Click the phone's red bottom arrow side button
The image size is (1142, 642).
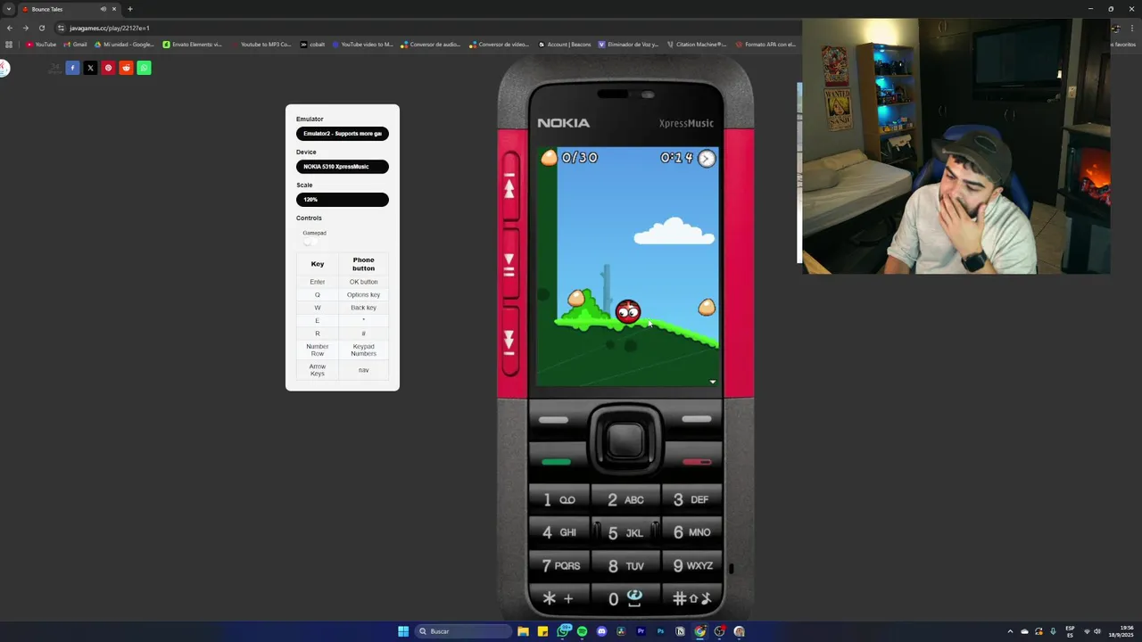tap(510, 340)
